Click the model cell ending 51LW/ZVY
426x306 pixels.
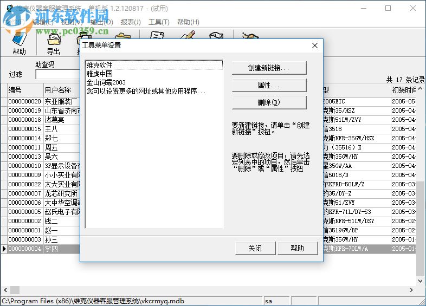click(x=357, y=120)
